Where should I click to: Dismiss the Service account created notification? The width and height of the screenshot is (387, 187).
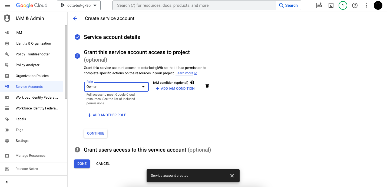click(232, 176)
